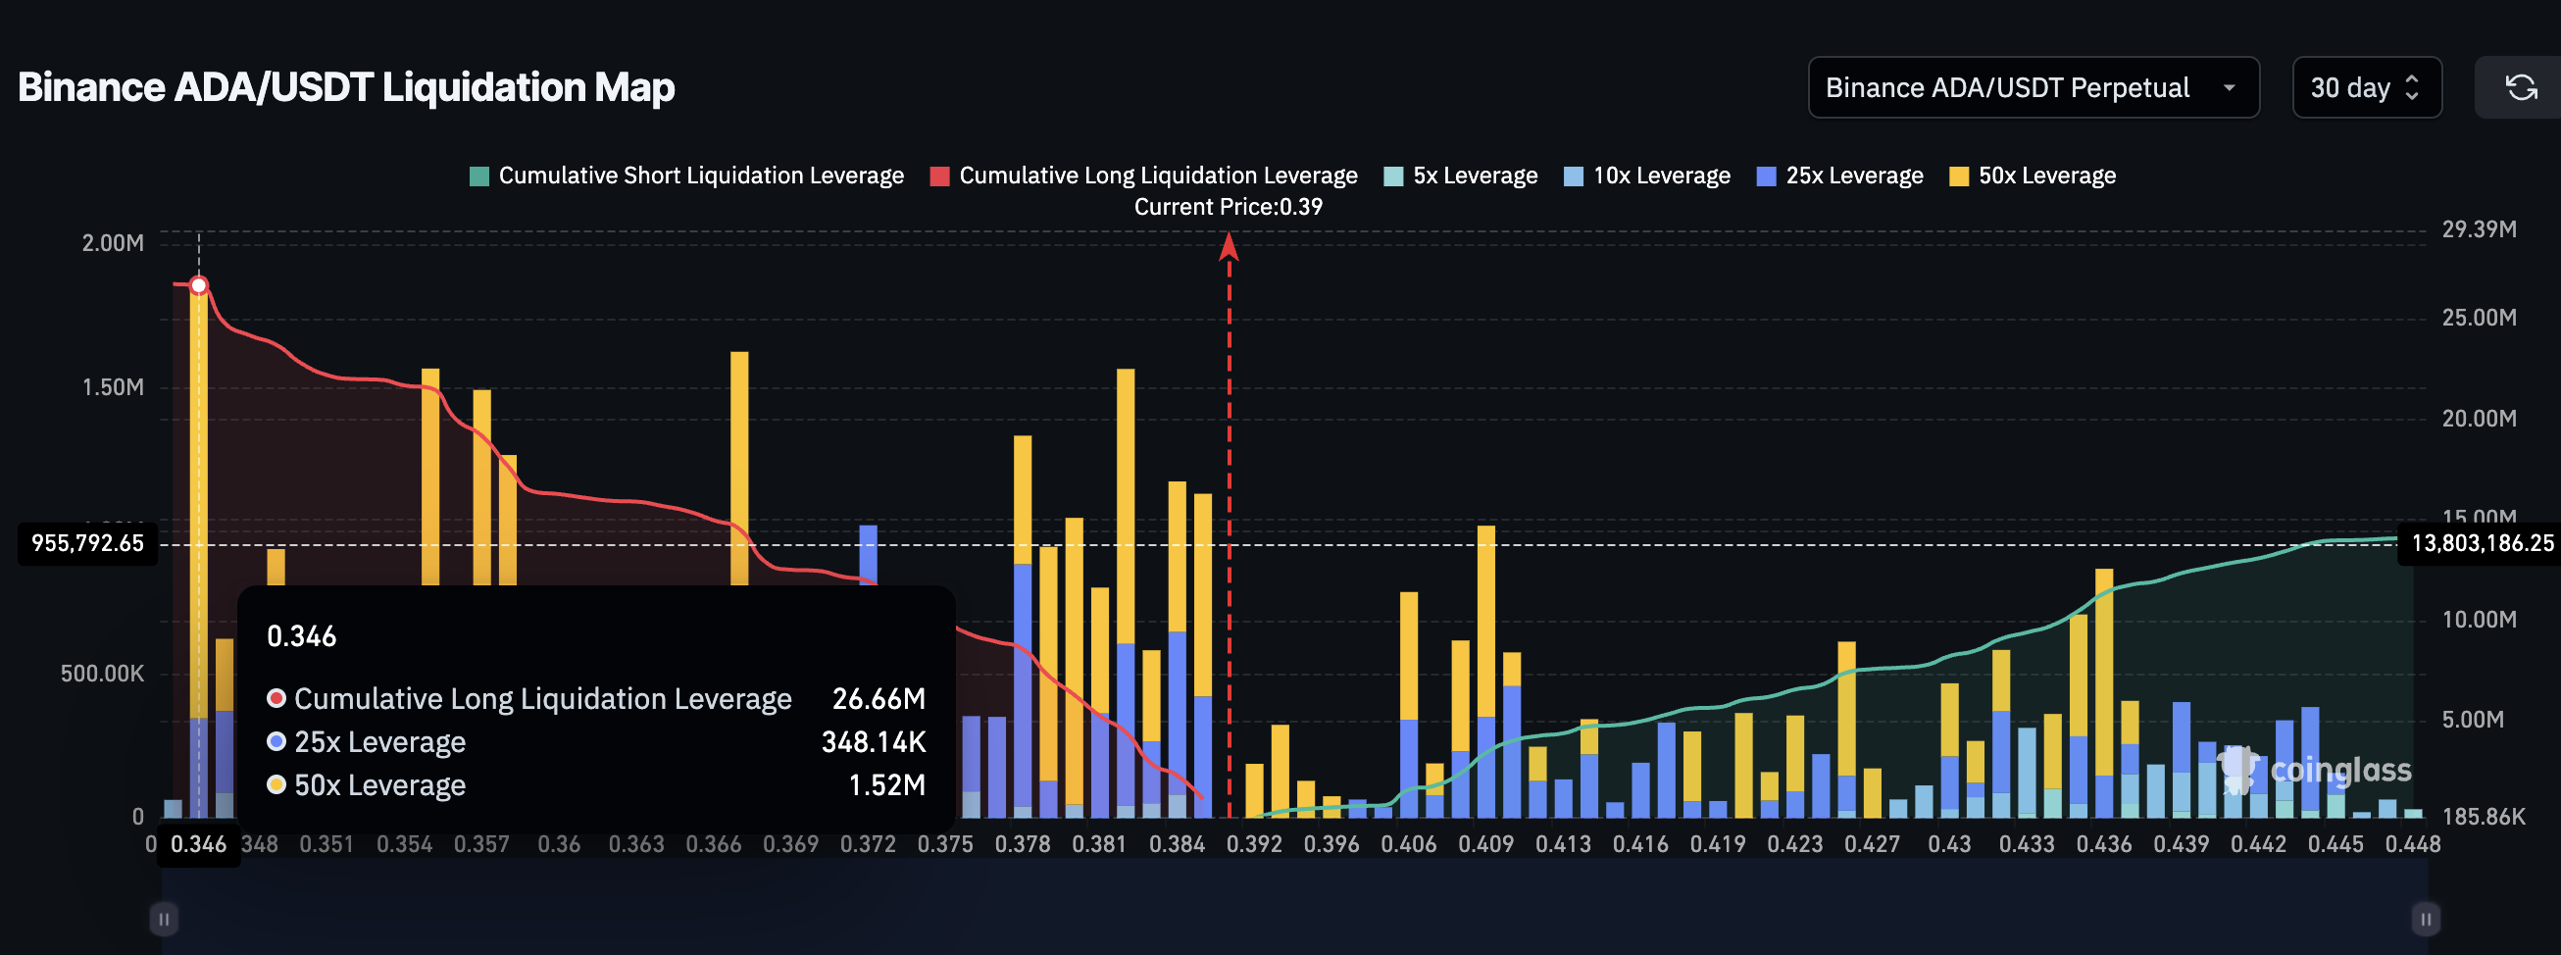Viewport: 2561px width, 955px height.
Task: Click the stepper arrows on the 30 day selector
Action: point(2411,87)
